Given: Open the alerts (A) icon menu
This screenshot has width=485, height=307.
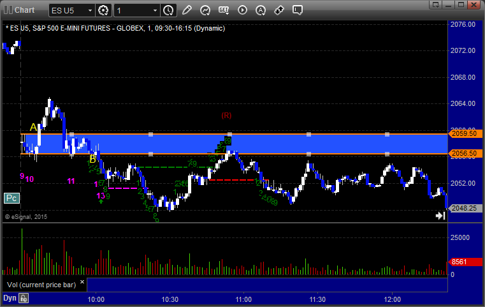Looking at the screenshot, I should (261, 10).
